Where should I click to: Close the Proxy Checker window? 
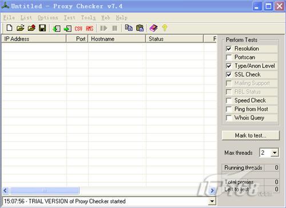click(279, 6)
